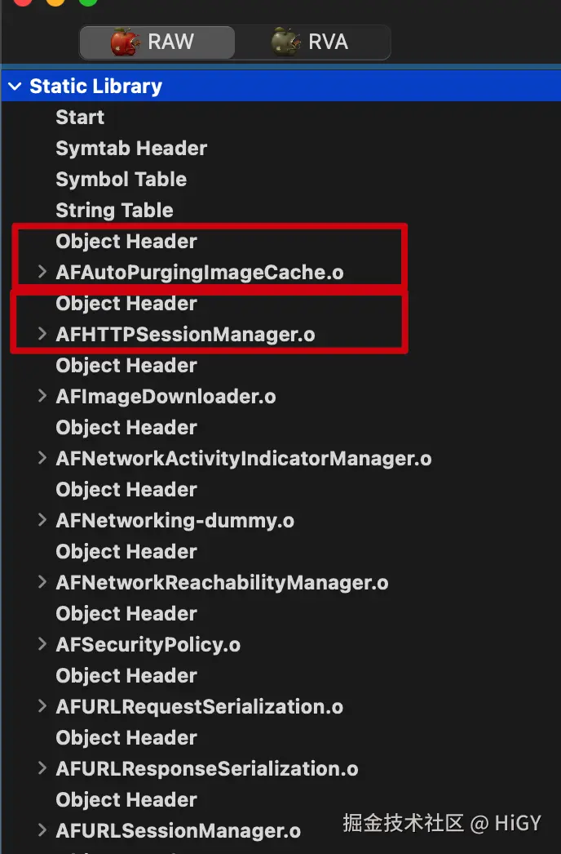Expand AFHTTPSessionManager.o node

click(42, 334)
